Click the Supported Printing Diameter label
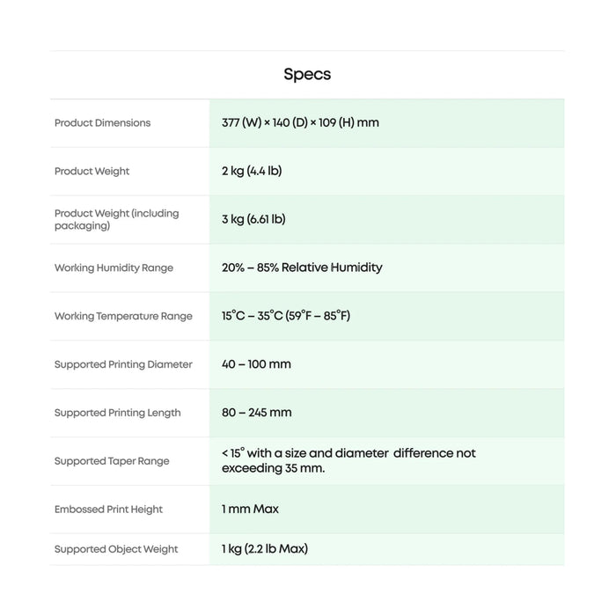This screenshot has height=616, width=616. click(123, 364)
